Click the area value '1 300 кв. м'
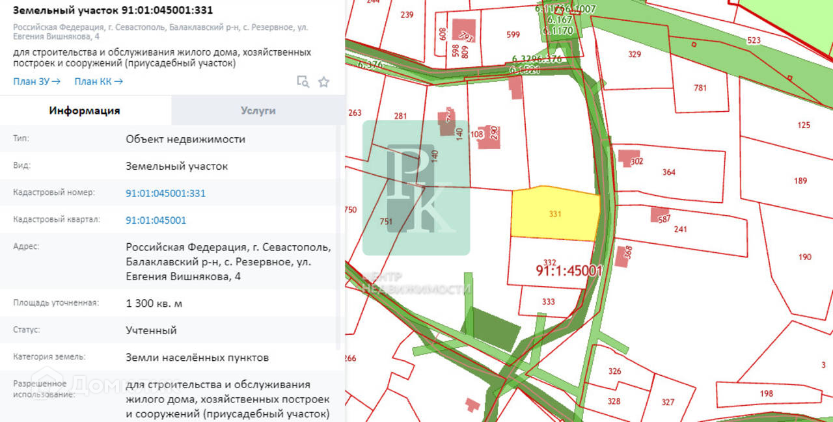Viewport: 833px width, 422px height. pos(154,303)
